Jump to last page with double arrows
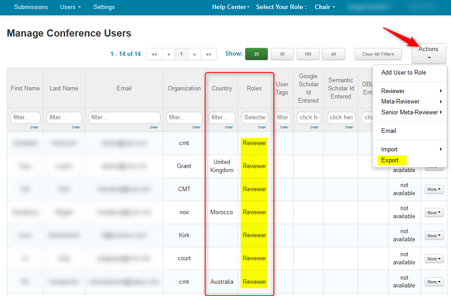The height and width of the screenshot is (296, 451). pos(209,54)
